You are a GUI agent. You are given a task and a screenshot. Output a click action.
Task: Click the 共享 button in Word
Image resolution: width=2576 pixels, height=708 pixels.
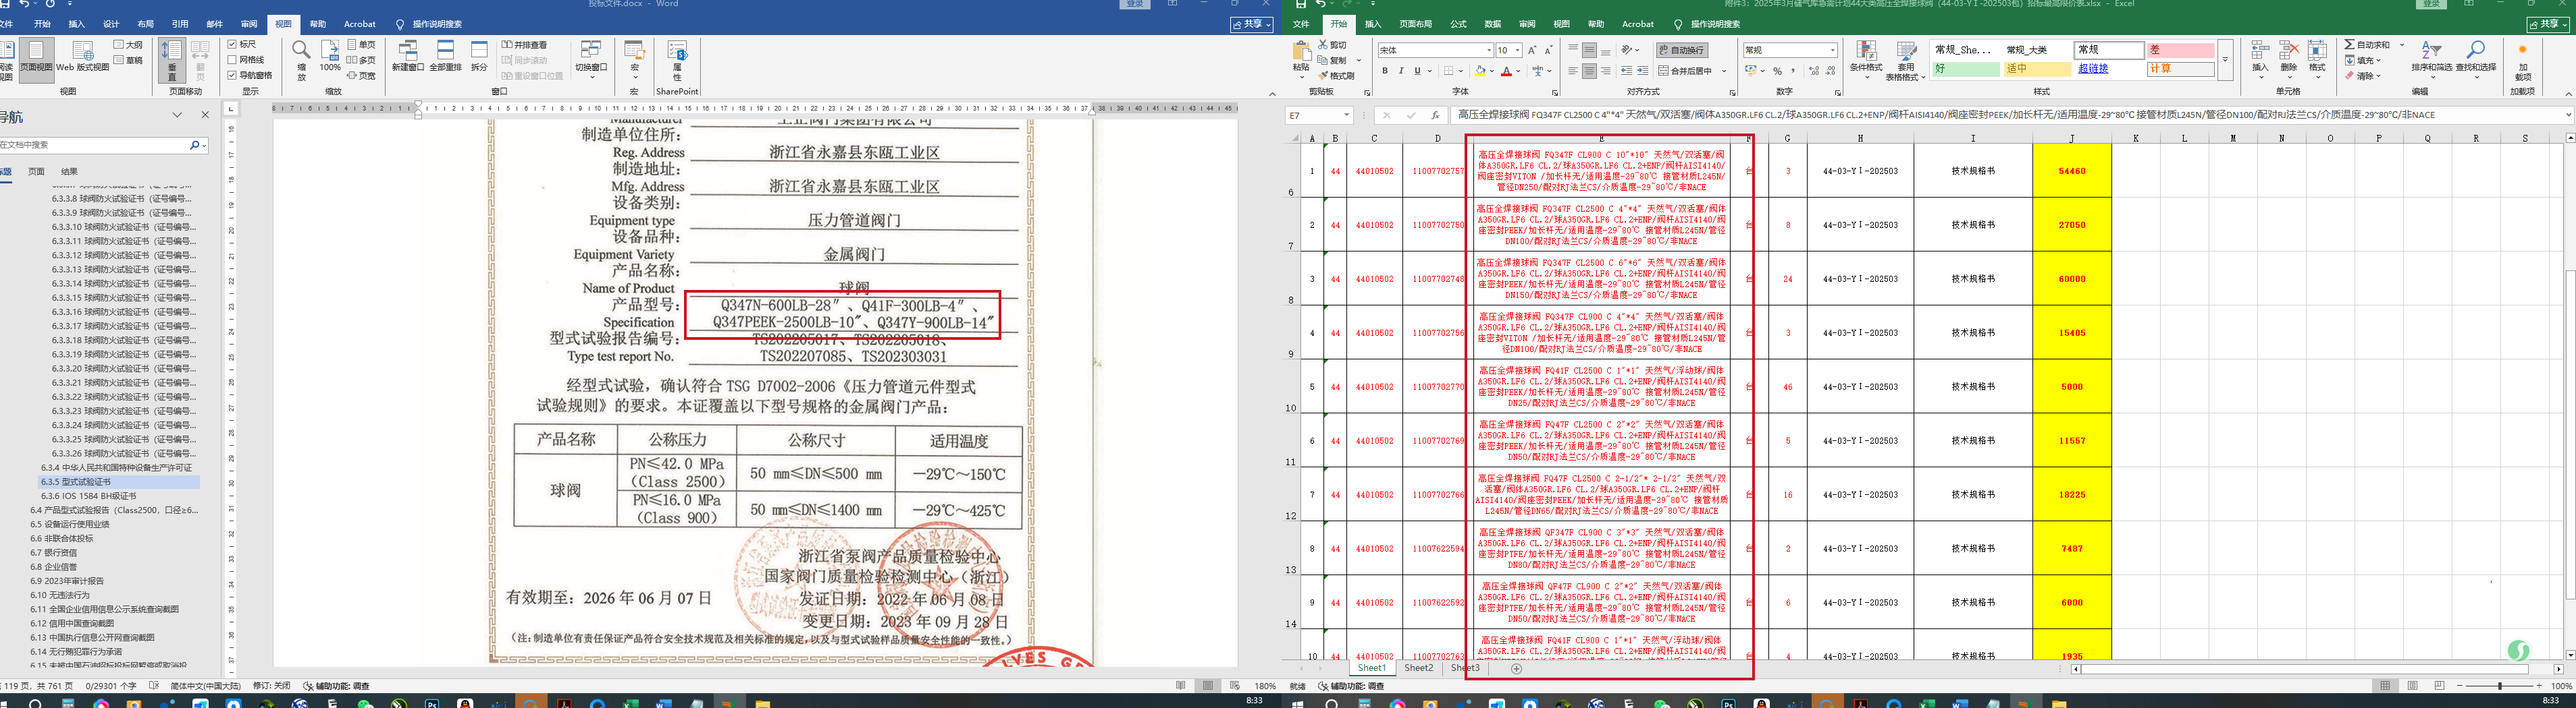pos(1251,24)
